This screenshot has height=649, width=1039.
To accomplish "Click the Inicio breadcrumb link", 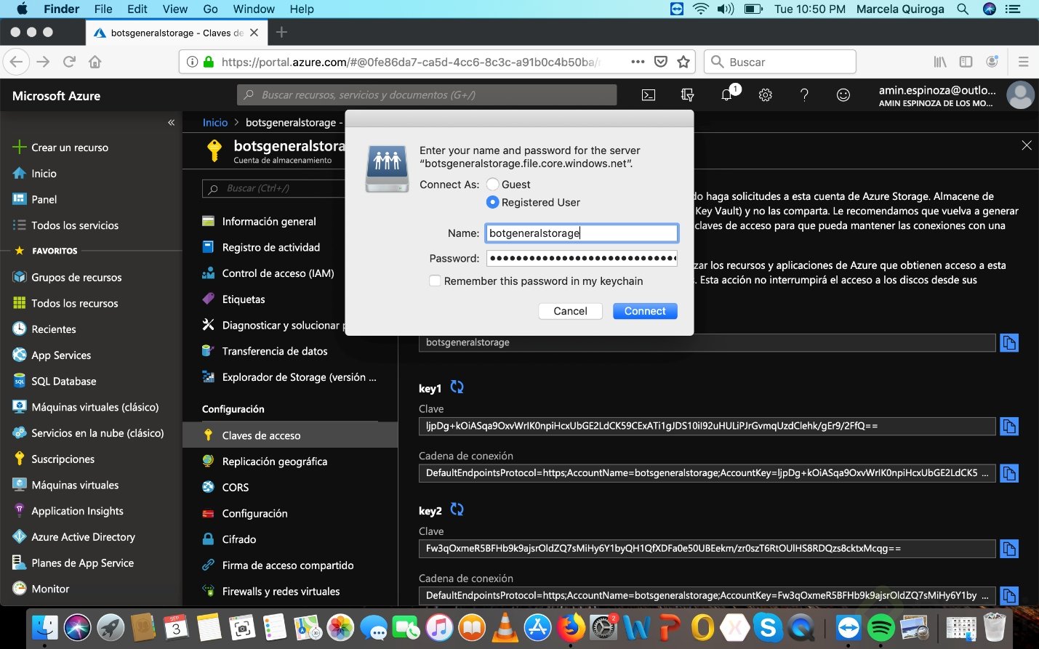I will (x=215, y=122).
